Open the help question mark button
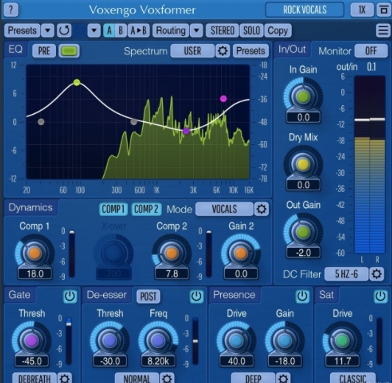 point(11,10)
